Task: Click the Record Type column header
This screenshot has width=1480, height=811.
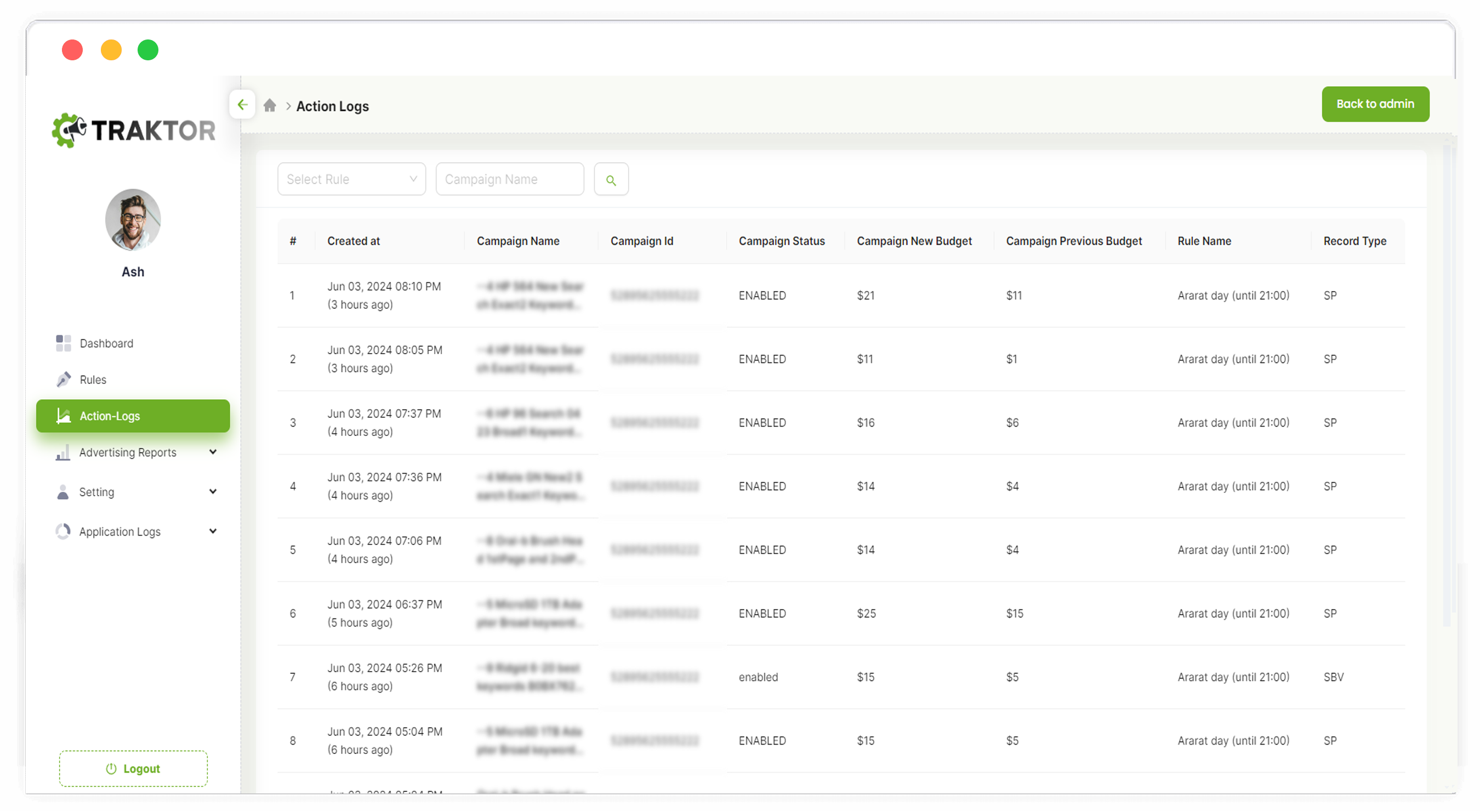Action: [1355, 241]
